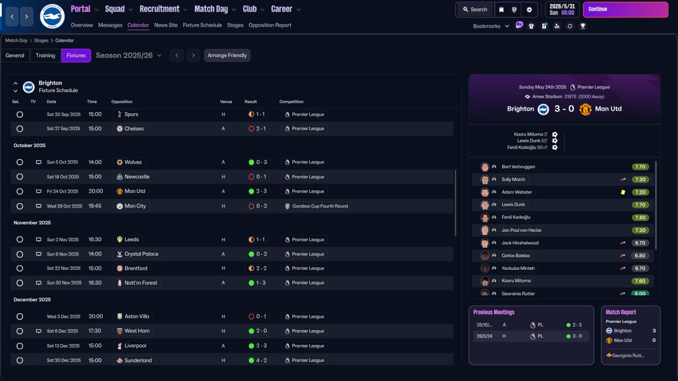Image resolution: width=678 pixels, height=381 pixels.
Task: Expand the Portal menu dropdown
Action: 96,10
